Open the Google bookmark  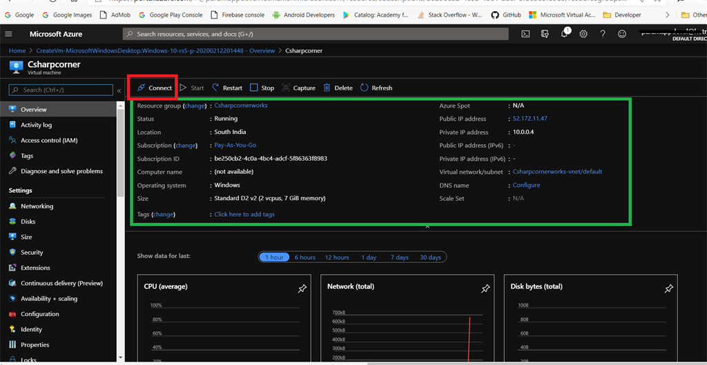(19, 15)
